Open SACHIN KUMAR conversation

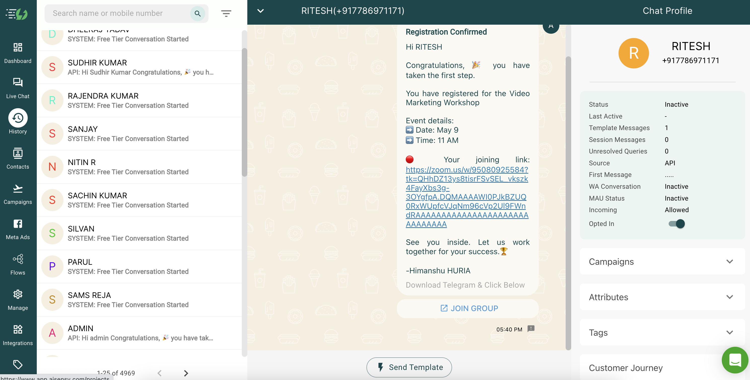[140, 200]
